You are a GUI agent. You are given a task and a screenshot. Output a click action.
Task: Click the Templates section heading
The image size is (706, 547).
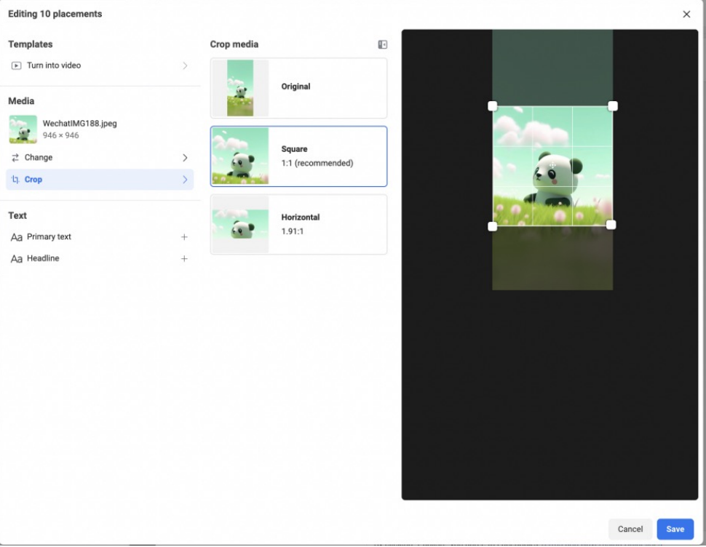pyautogui.click(x=30, y=44)
